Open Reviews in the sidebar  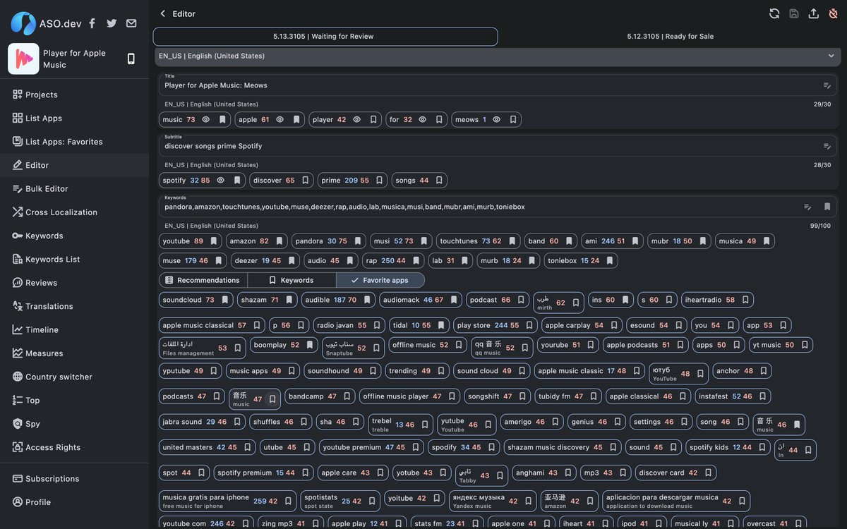(74, 283)
